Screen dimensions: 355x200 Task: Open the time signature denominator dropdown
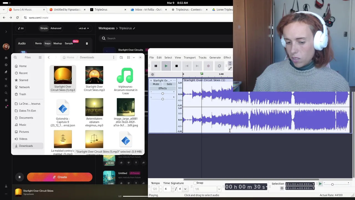tap(185, 189)
